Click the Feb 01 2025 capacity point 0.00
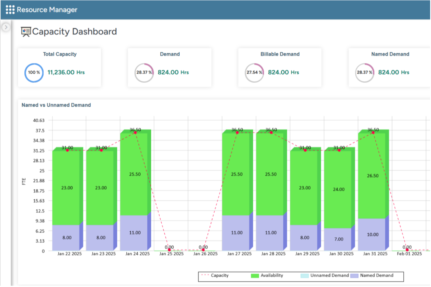This screenshot has width=431, height=287. (x=407, y=250)
